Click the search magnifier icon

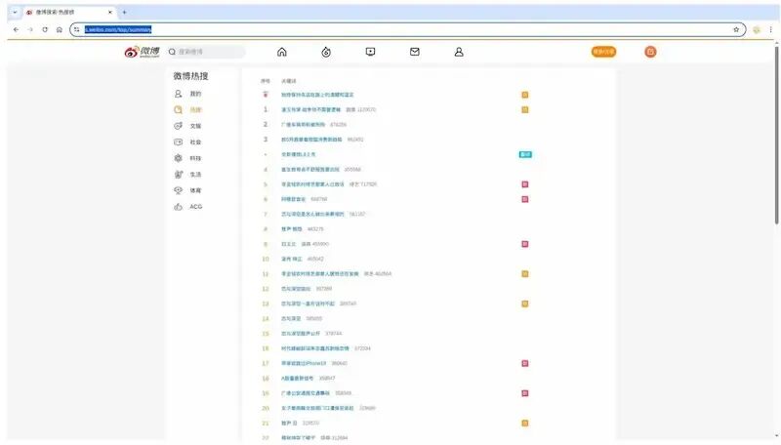click(172, 52)
